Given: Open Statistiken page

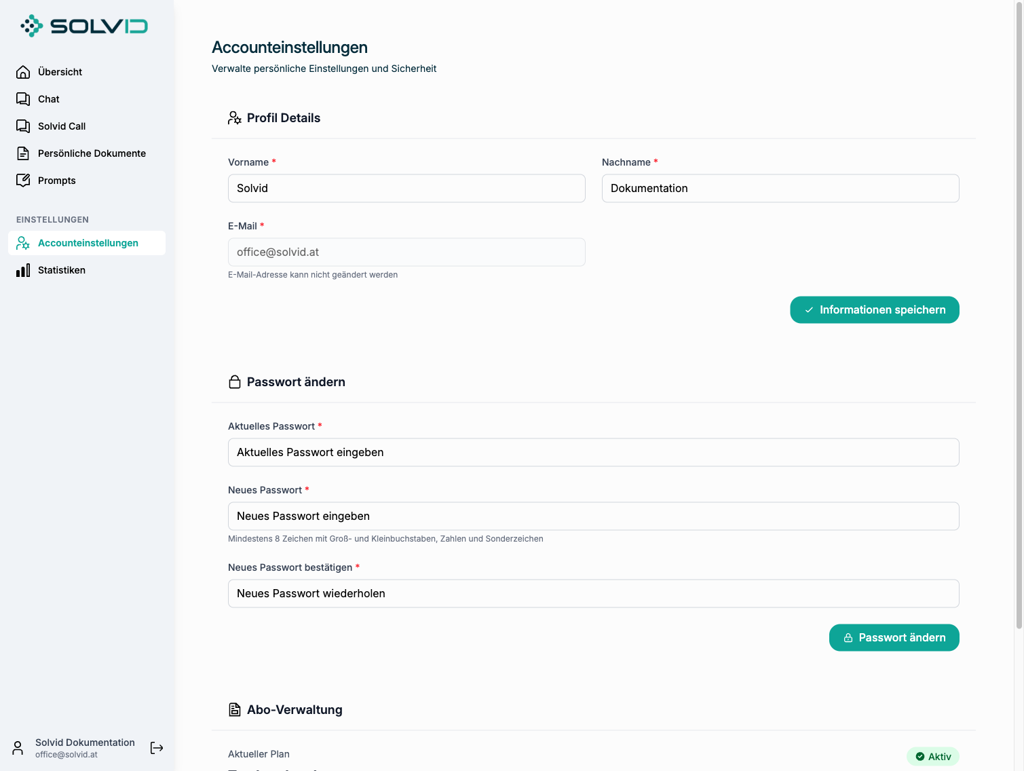Looking at the screenshot, I should [x=87, y=270].
